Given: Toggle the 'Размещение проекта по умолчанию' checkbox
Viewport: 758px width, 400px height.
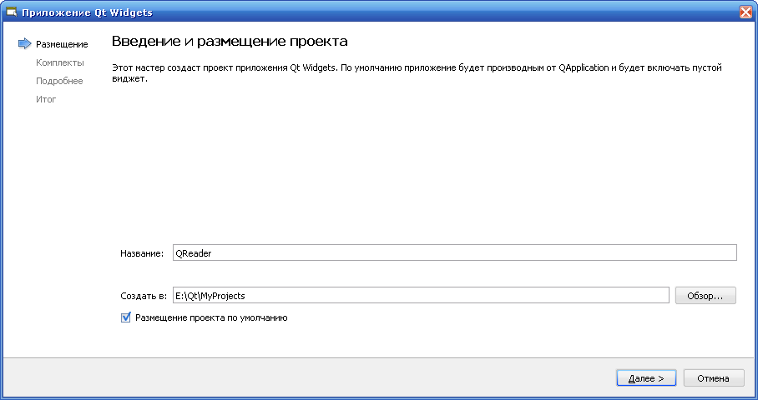Looking at the screenshot, I should coord(126,317).
